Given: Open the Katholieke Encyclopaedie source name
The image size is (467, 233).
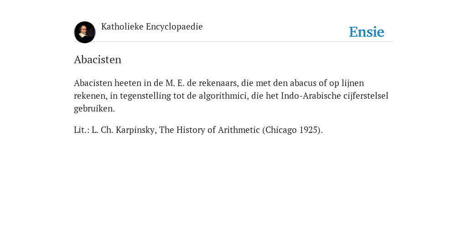Looking at the screenshot, I should 152,27.
